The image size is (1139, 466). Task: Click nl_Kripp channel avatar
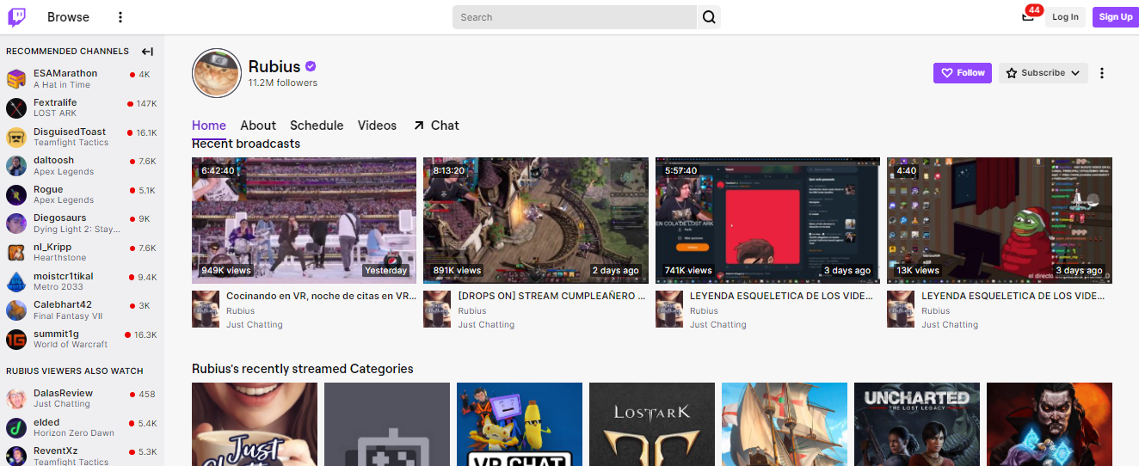(16, 252)
